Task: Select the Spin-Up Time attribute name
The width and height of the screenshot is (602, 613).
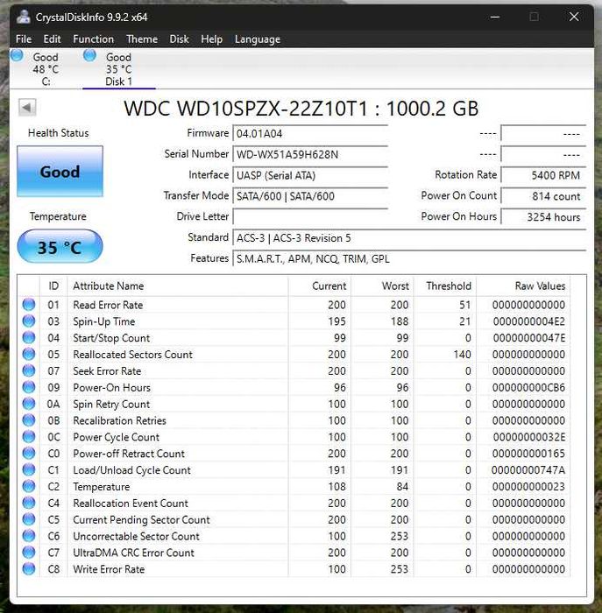Action: [104, 321]
